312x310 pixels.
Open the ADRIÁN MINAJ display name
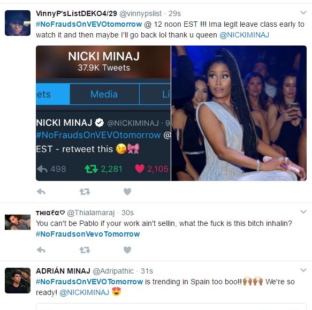[63, 271]
